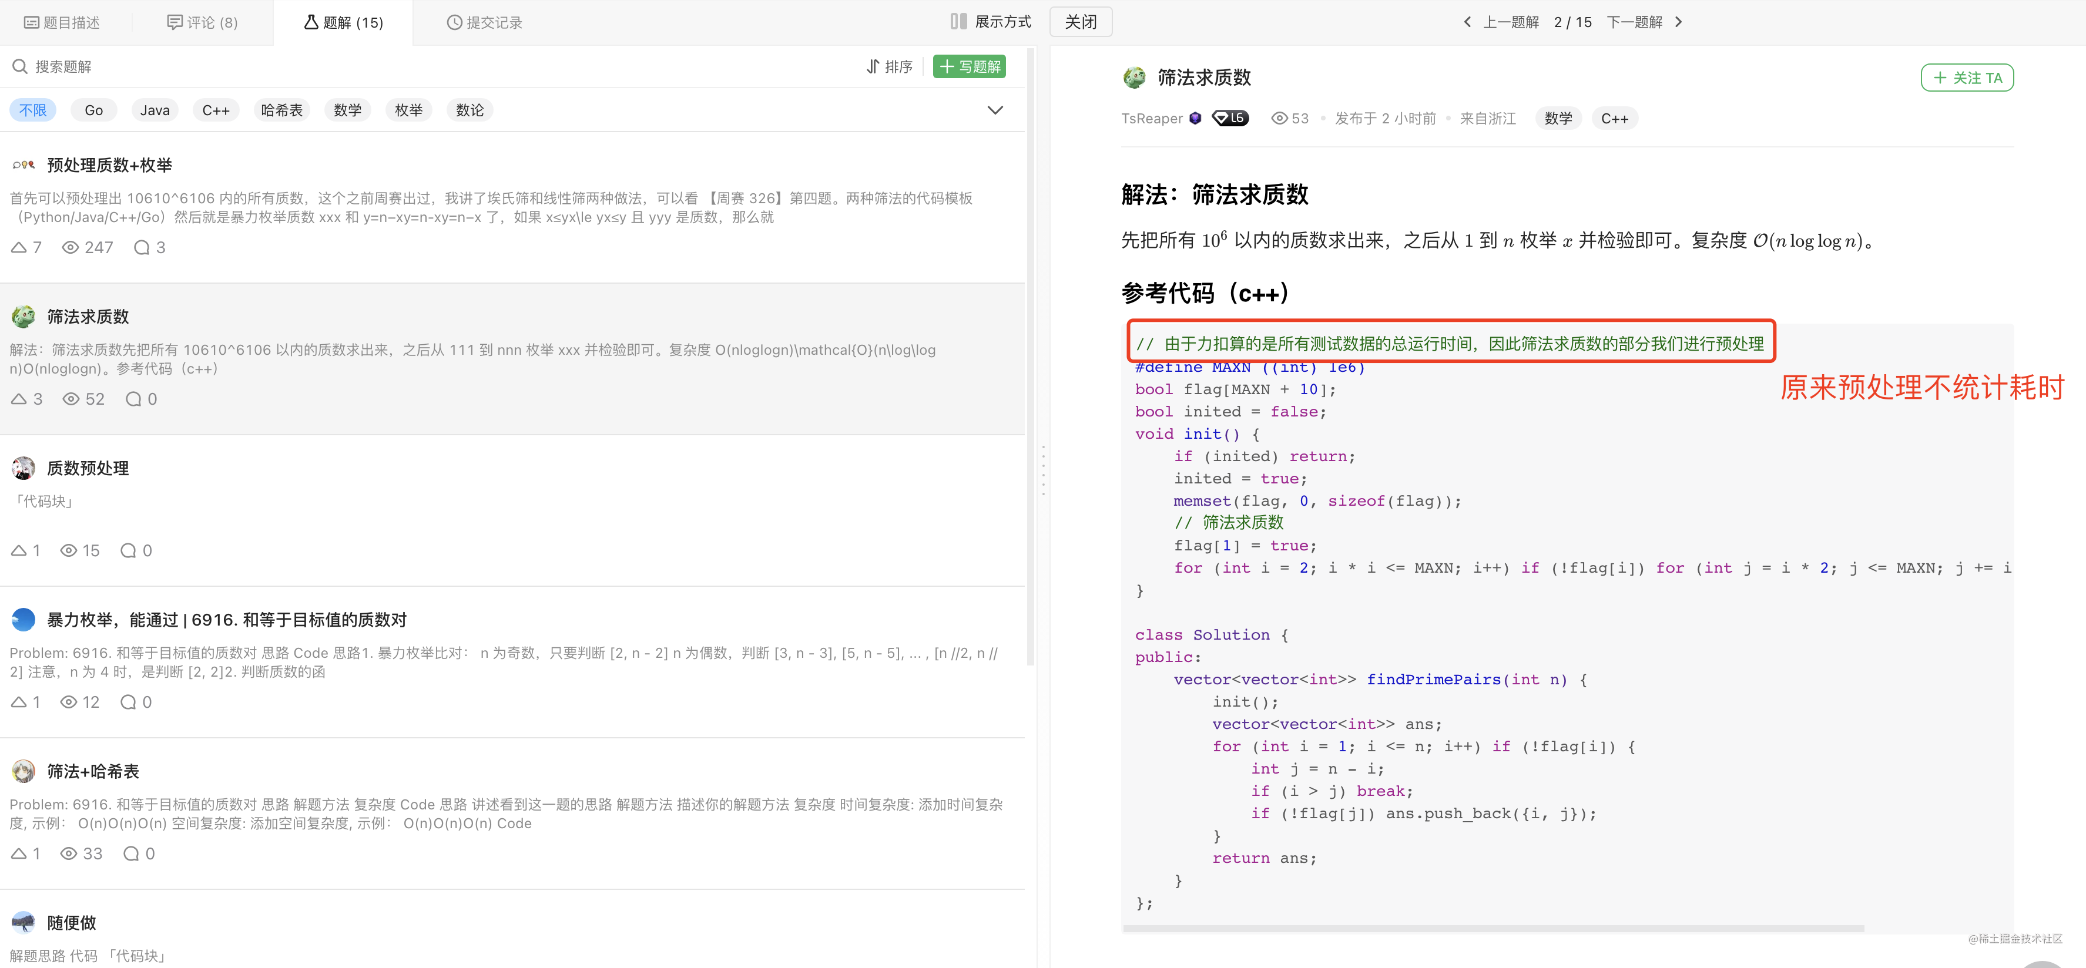Image resolution: width=2086 pixels, height=968 pixels.
Task: Click the 关注 TA follow button
Action: pos(1967,78)
